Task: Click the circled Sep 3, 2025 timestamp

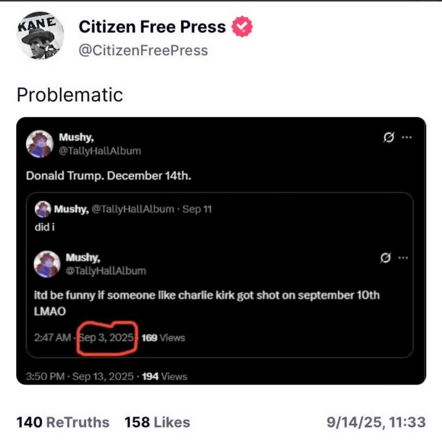Action: [x=106, y=338]
